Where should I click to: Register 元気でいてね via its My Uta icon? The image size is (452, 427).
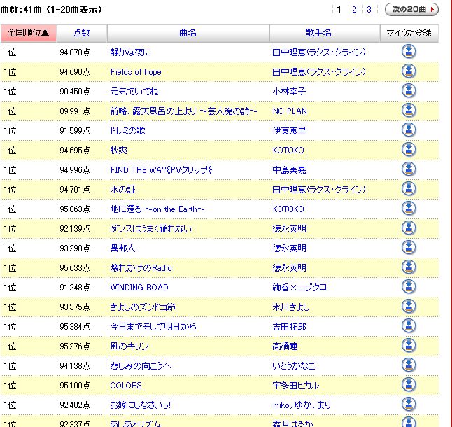(x=409, y=91)
